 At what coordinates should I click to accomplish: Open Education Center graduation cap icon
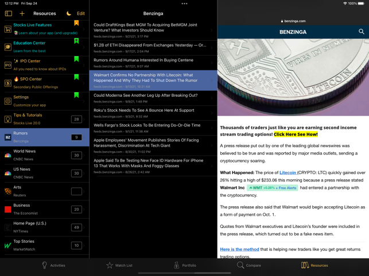(8, 47)
